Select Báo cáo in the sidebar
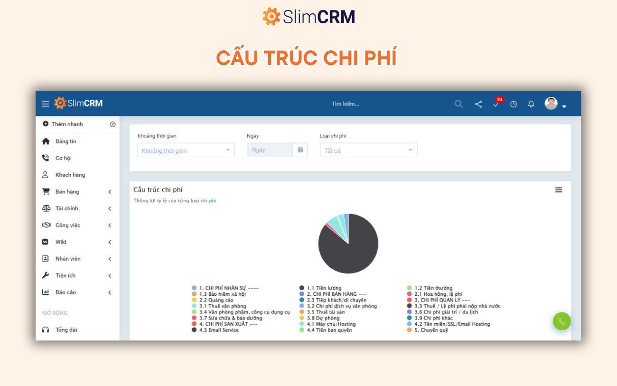The width and height of the screenshot is (617, 386). (x=65, y=292)
